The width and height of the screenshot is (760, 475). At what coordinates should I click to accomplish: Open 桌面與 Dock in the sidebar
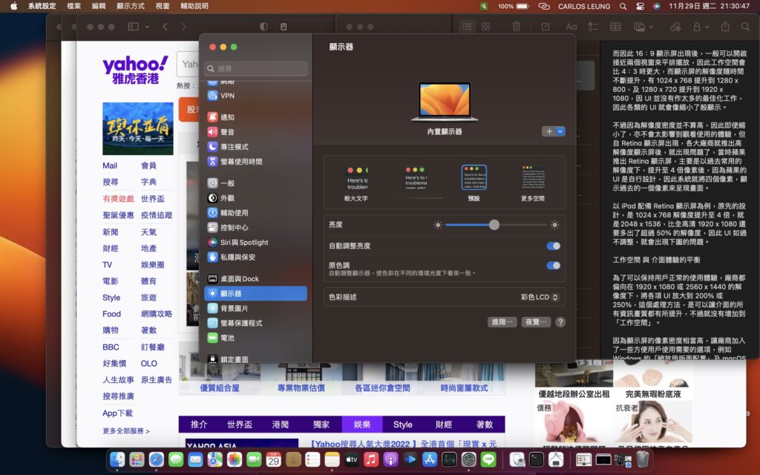point(255,279)
